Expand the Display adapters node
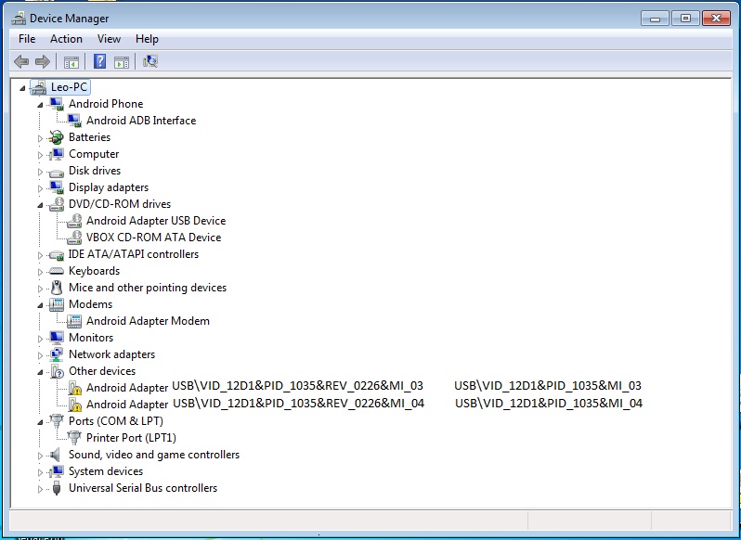Viewport: 741px width, 540px height. click(40, 187)
